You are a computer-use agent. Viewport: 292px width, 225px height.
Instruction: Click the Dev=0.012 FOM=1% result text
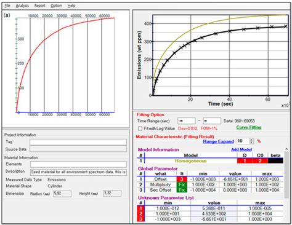198,128
